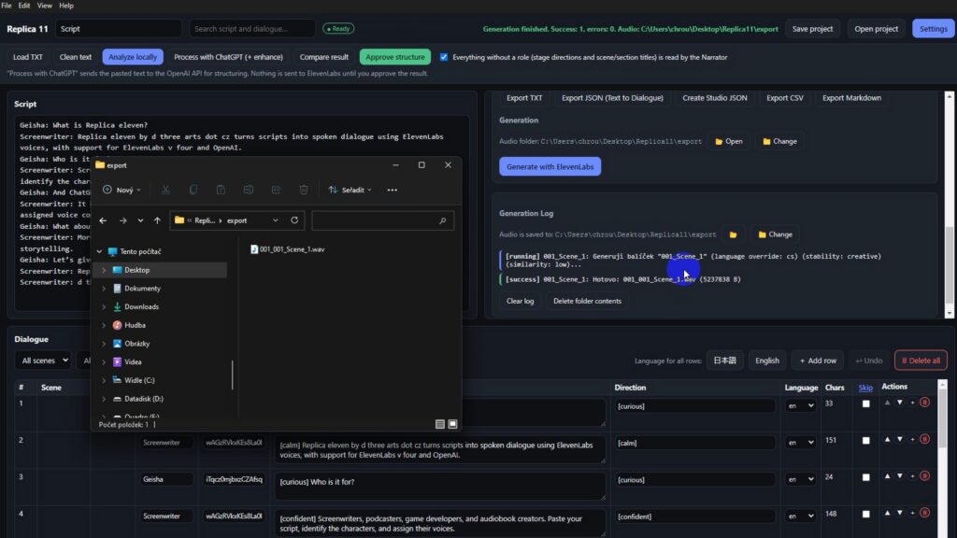
Task: Click the Search script and dialogue field
Action: [251, 29]
